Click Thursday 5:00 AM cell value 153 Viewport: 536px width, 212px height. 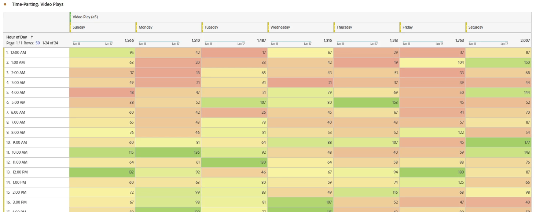click(x=366, y=102)
